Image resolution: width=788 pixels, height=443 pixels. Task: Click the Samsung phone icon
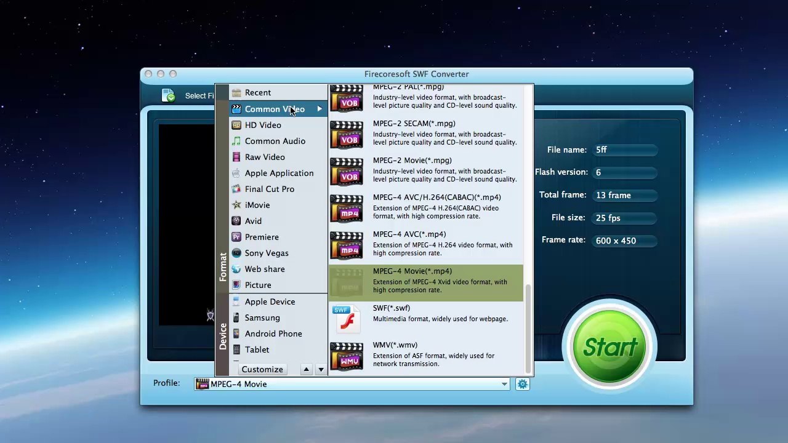(x=236, y=317)
